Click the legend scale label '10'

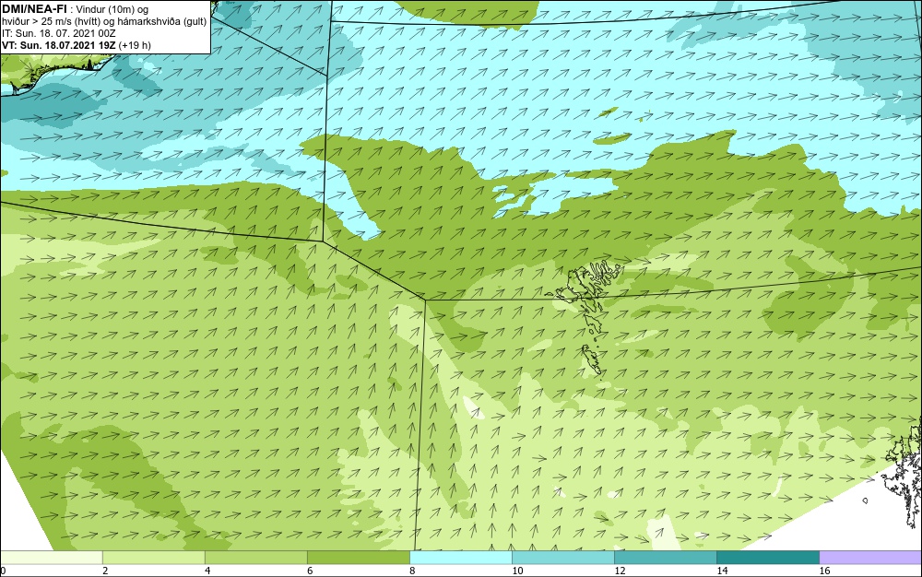[517, 571]
